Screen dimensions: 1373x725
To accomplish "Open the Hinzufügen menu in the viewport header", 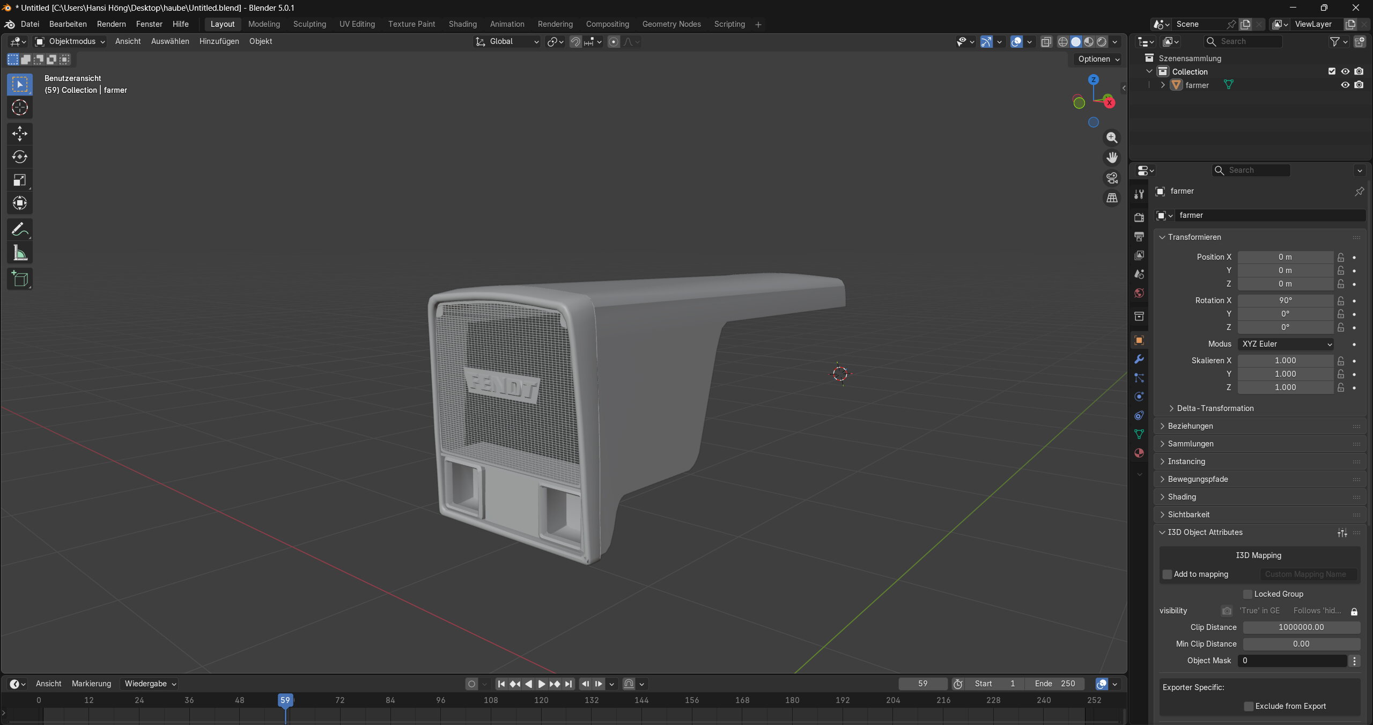I will coord(219,41).
